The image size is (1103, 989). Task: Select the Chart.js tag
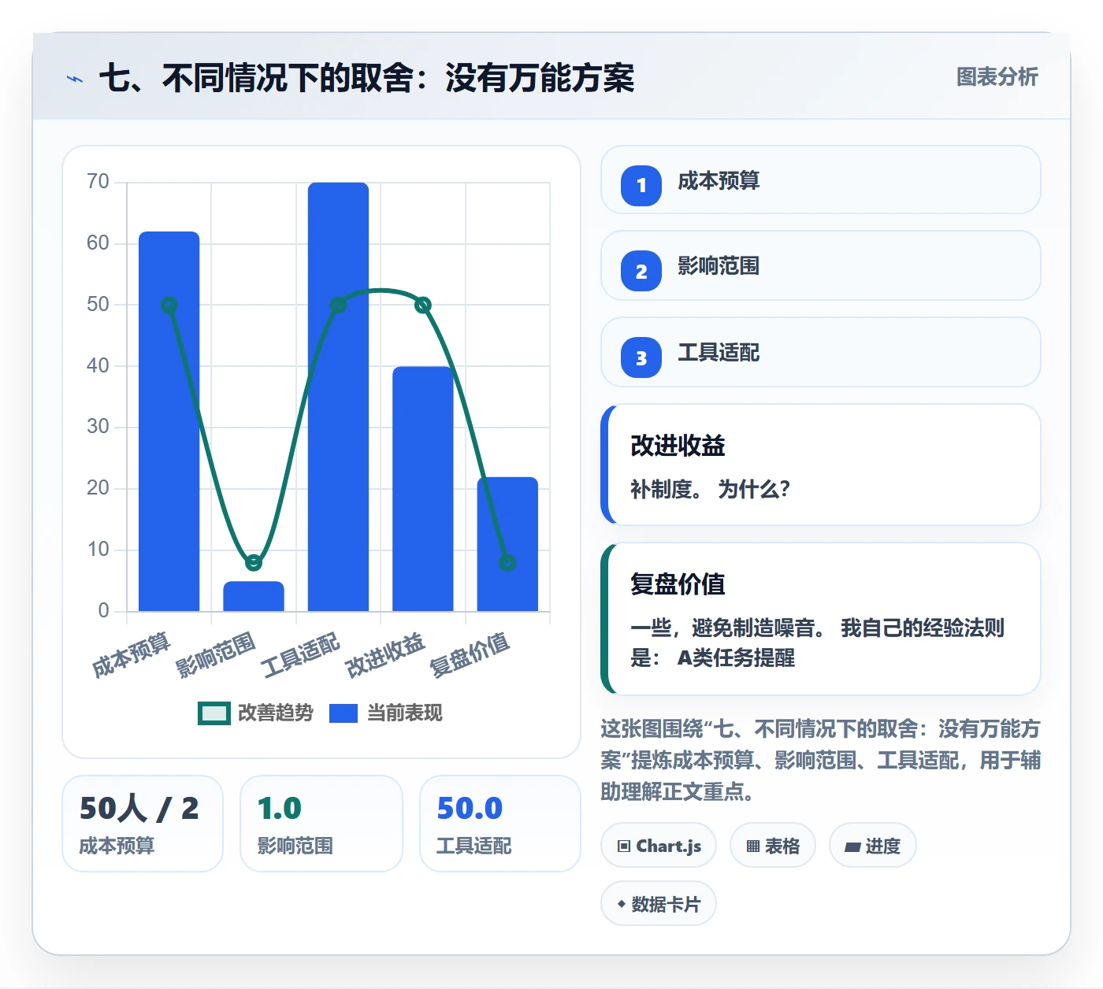click(659, 846)
